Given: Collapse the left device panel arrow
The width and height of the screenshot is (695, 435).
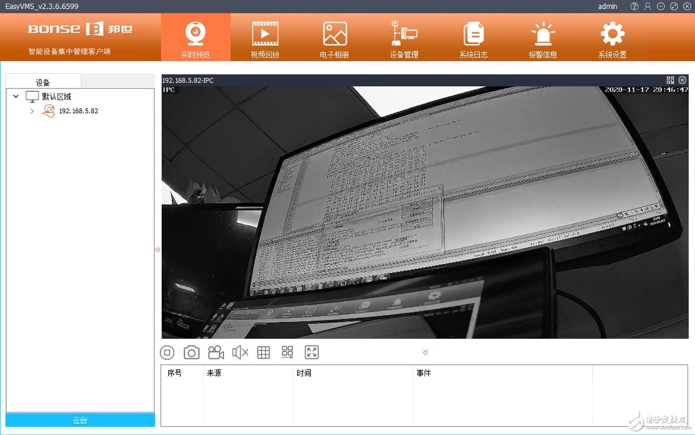Looking at the screenshot, I should point(158,250).
